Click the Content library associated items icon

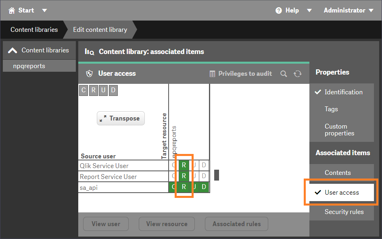point(90,52)
